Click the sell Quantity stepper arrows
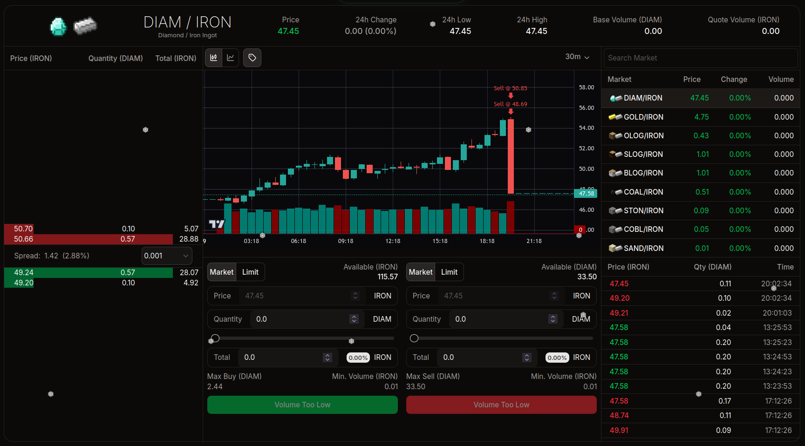The height and width of the screenshot is (446, 805). coord(553,319)
